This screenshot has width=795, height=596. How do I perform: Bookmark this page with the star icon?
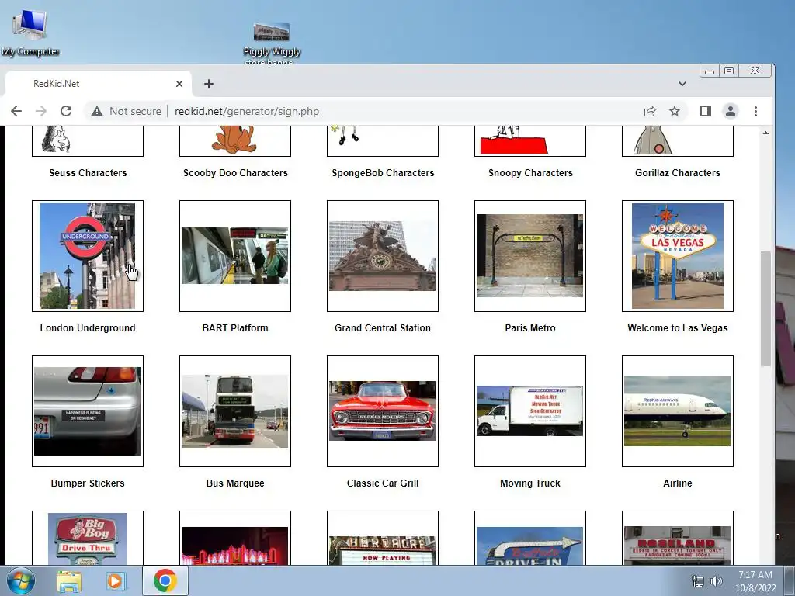pyautogui.click(x=675, y=111)
